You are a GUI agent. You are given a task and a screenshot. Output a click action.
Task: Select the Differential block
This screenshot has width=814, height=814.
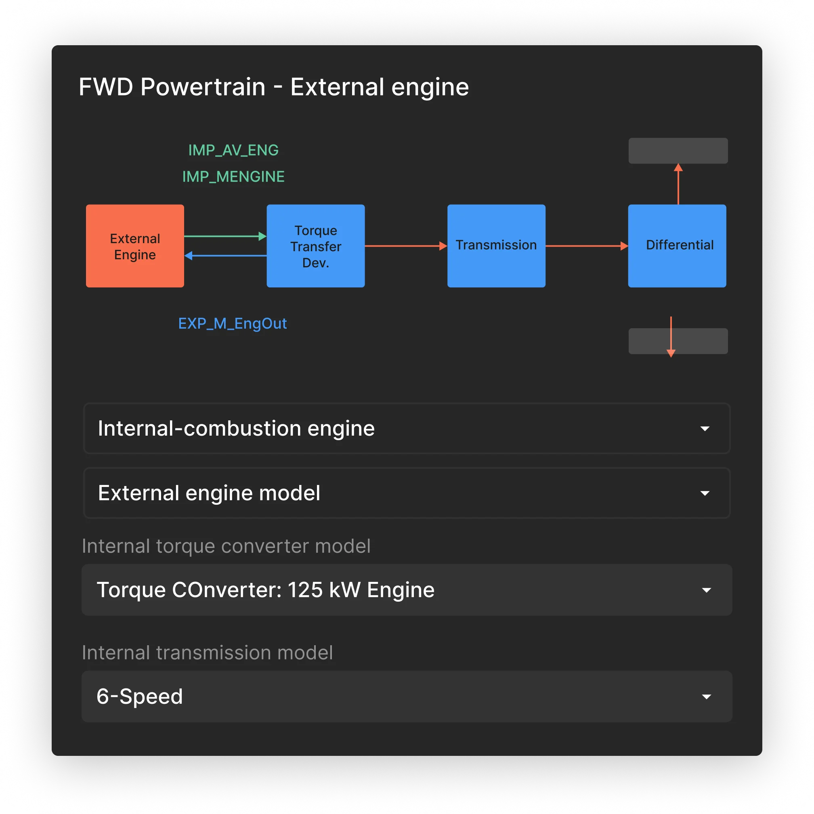pos(677,246)
